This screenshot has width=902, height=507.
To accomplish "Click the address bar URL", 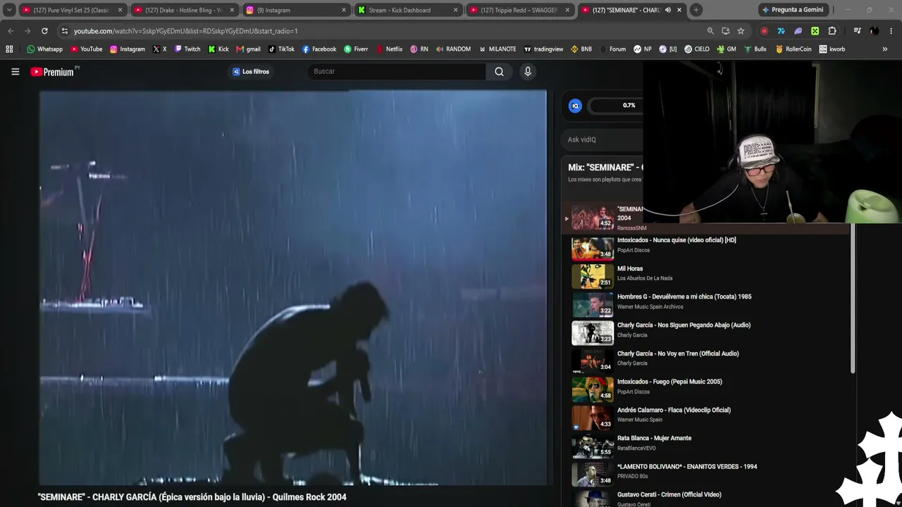I will point(185,31).
